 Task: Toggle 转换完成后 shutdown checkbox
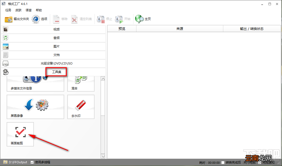pyautogui.click(x=223, y=162)
